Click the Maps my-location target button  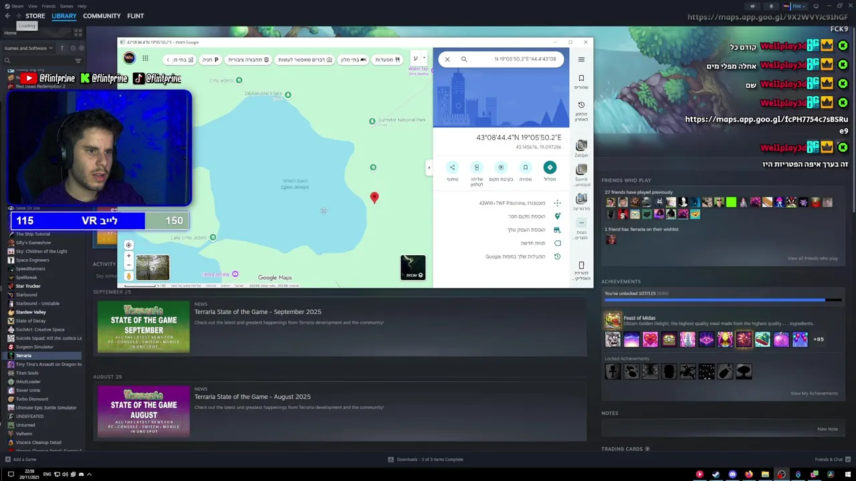(128, 245)
